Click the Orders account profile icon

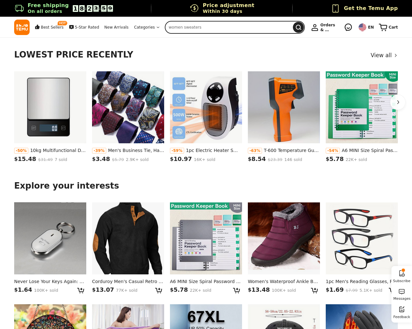tap(315, 28)
